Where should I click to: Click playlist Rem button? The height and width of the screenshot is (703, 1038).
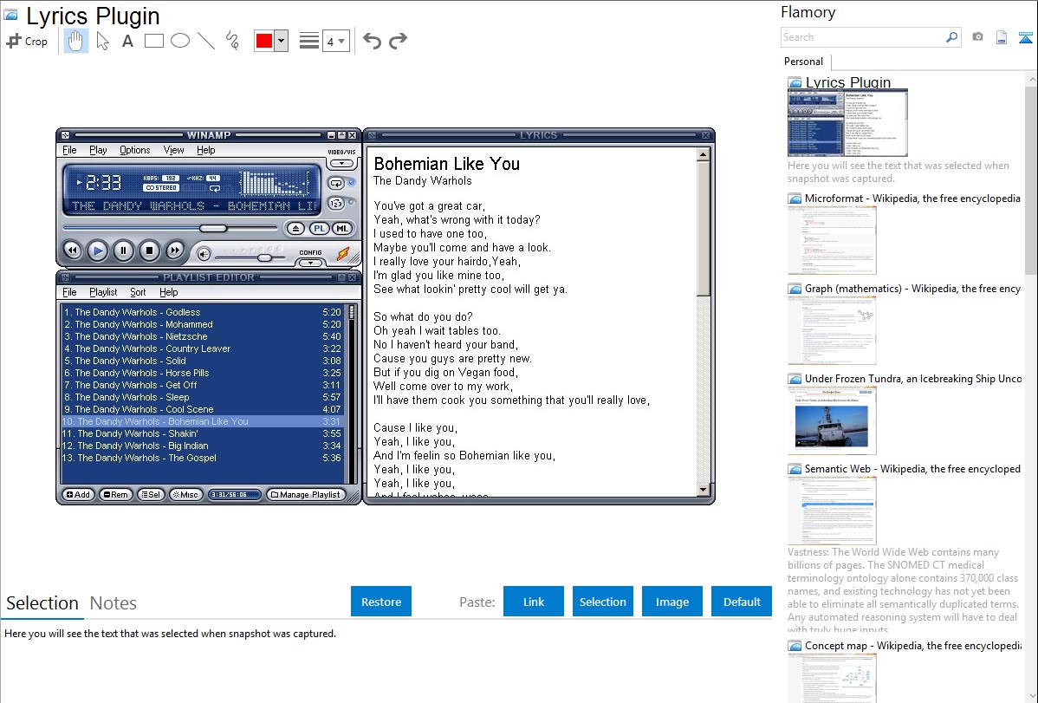(x=115, y=495)
